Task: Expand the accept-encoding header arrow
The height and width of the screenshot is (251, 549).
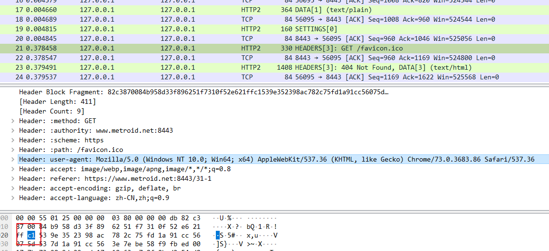Action: (12, 188)
